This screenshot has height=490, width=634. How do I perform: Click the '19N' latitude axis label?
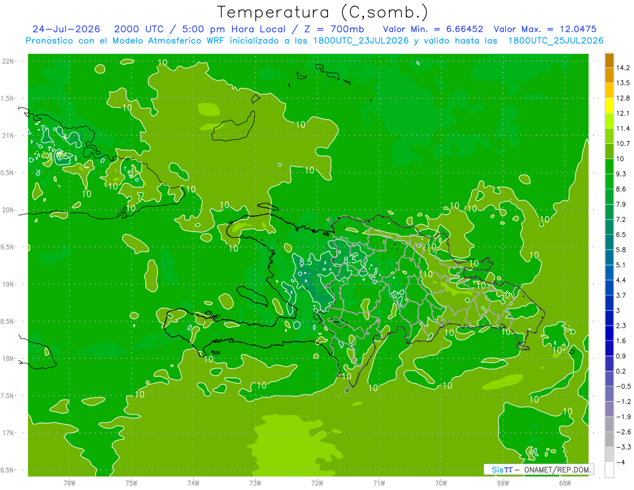point(8,284)
